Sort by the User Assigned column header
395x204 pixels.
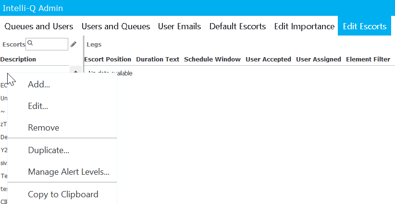coord(319,60)
